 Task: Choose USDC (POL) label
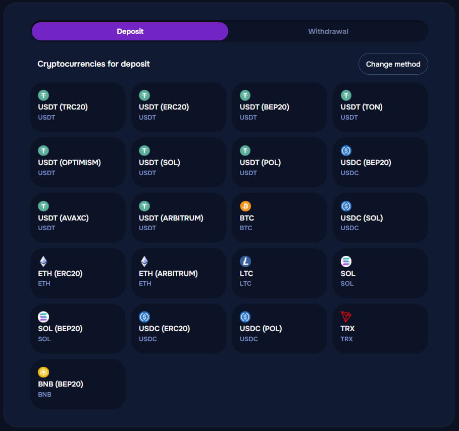pyautogui.click(x=261, y=329)
